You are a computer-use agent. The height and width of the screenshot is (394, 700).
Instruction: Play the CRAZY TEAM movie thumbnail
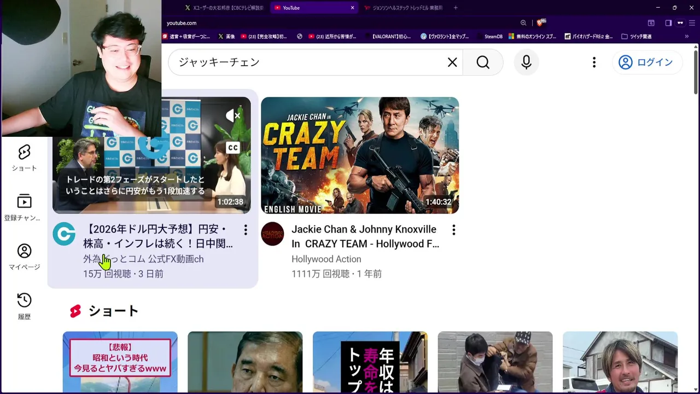pyautogui.click(x=360, y=155)
